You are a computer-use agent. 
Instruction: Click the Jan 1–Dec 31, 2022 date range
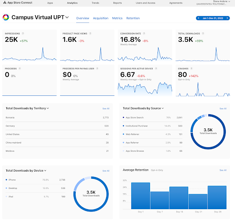[213, 18]
